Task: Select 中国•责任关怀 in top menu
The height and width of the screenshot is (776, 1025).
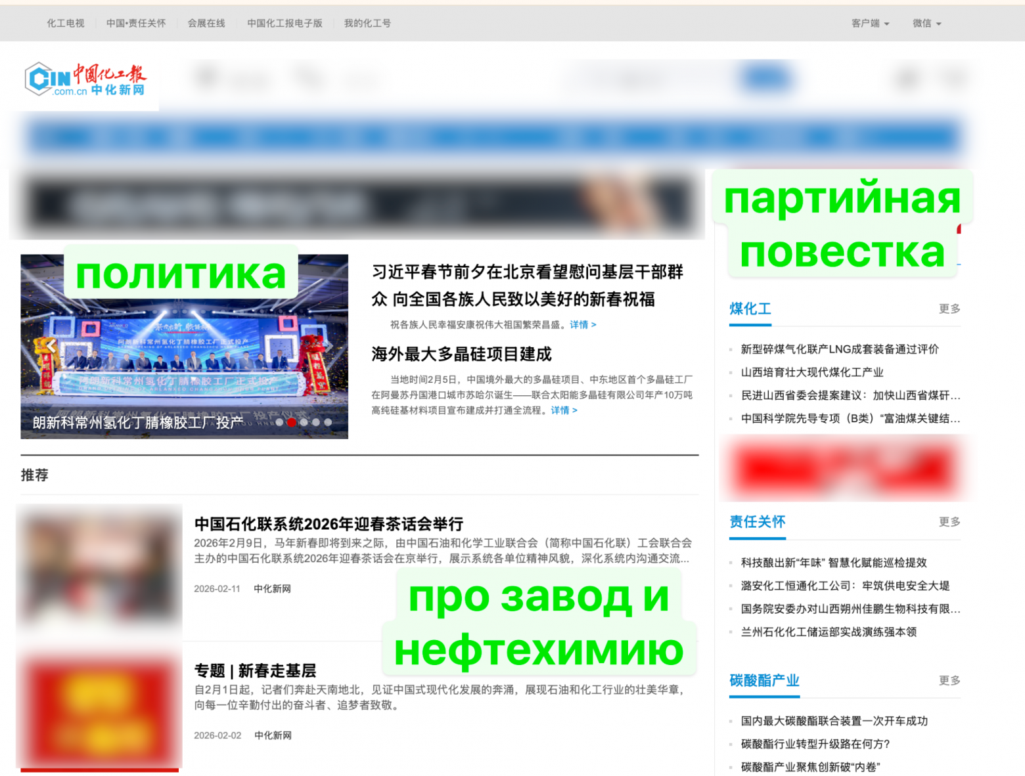Action: point(135,23)
